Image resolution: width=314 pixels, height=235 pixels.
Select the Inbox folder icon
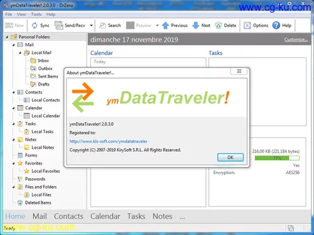click(33, 61)
